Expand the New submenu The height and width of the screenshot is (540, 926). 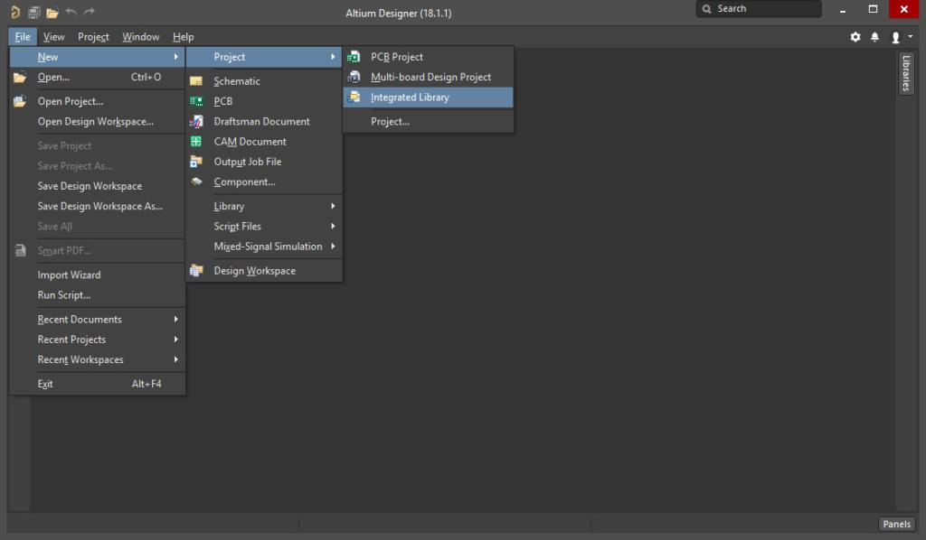pos(98,57)
